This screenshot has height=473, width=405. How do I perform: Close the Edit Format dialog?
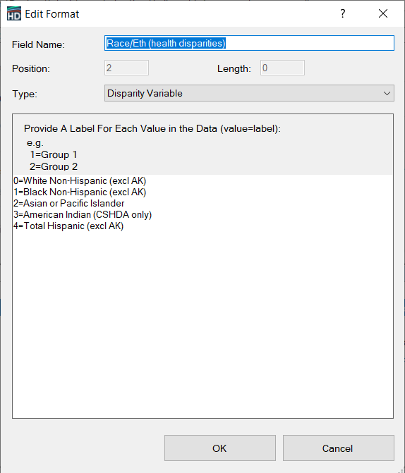click(383, 13)
